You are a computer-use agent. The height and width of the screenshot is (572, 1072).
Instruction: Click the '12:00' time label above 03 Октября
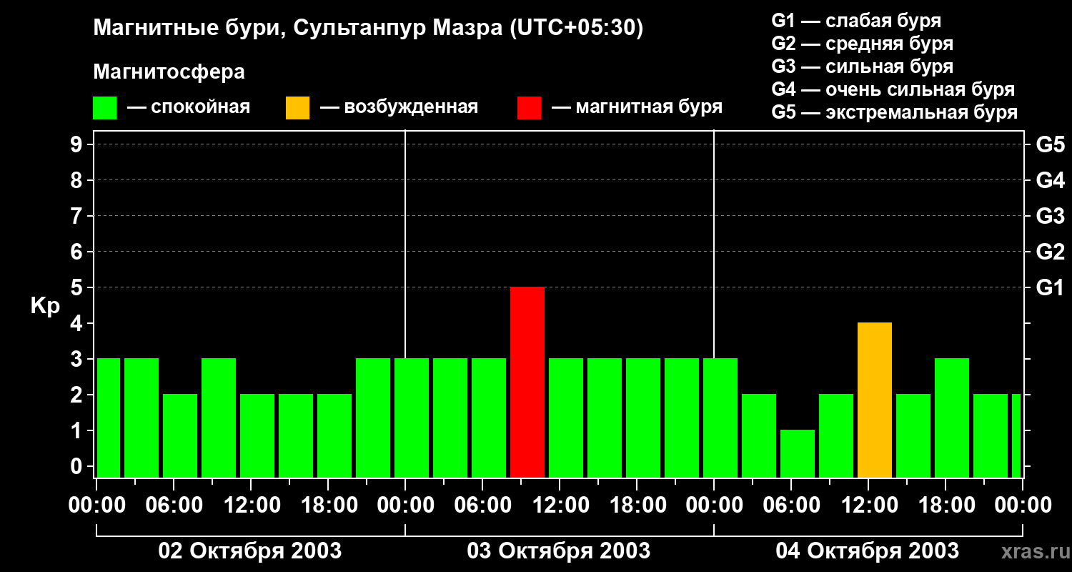[x=560, y=506]
